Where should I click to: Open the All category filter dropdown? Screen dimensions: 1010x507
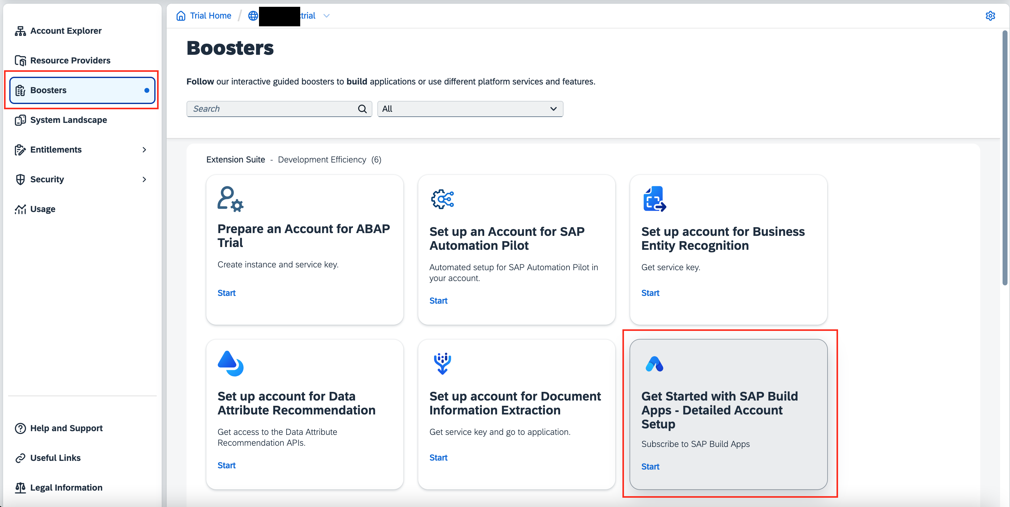tap(470, 109)
